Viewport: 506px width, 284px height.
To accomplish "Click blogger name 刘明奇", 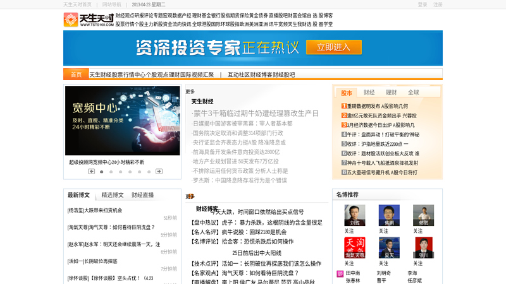I will coord(384,273).
